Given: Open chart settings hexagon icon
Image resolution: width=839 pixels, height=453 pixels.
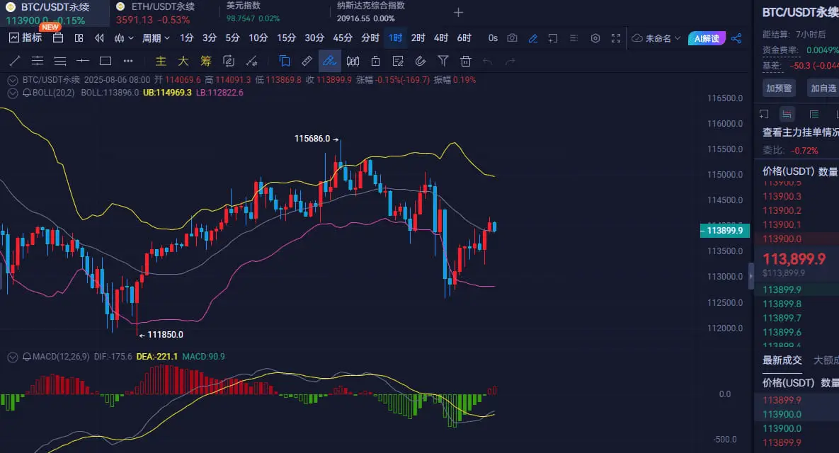Looking at the screenshot, I should point(595,38).
